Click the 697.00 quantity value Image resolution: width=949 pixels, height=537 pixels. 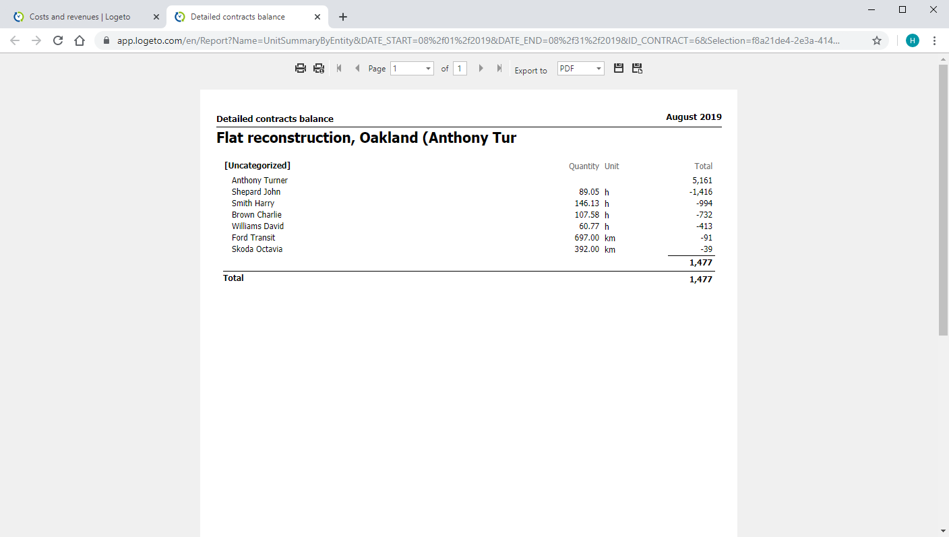(587, 238)
